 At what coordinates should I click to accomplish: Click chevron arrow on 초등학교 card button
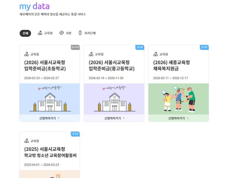click(59, 118)
